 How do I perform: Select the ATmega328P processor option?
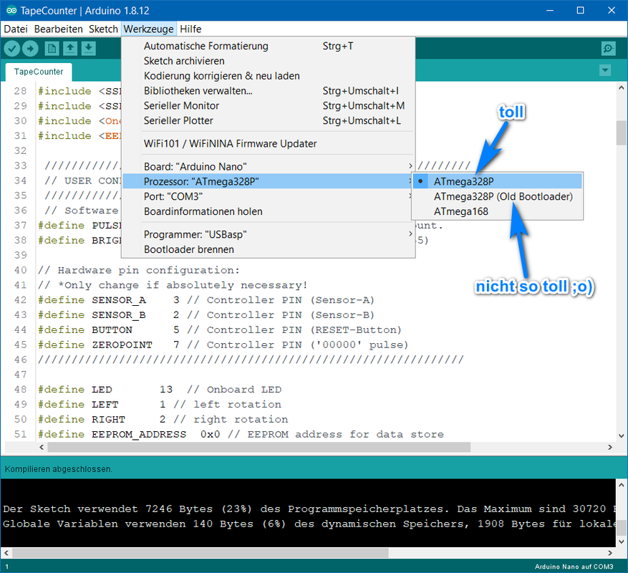(497, 181)
